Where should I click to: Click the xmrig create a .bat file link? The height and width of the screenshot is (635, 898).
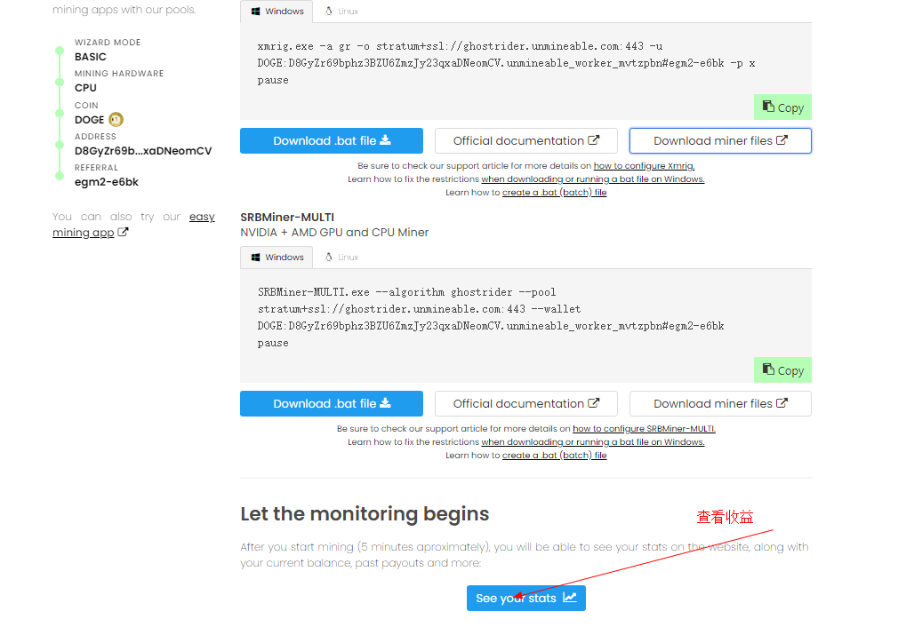(x=554, y=193)
